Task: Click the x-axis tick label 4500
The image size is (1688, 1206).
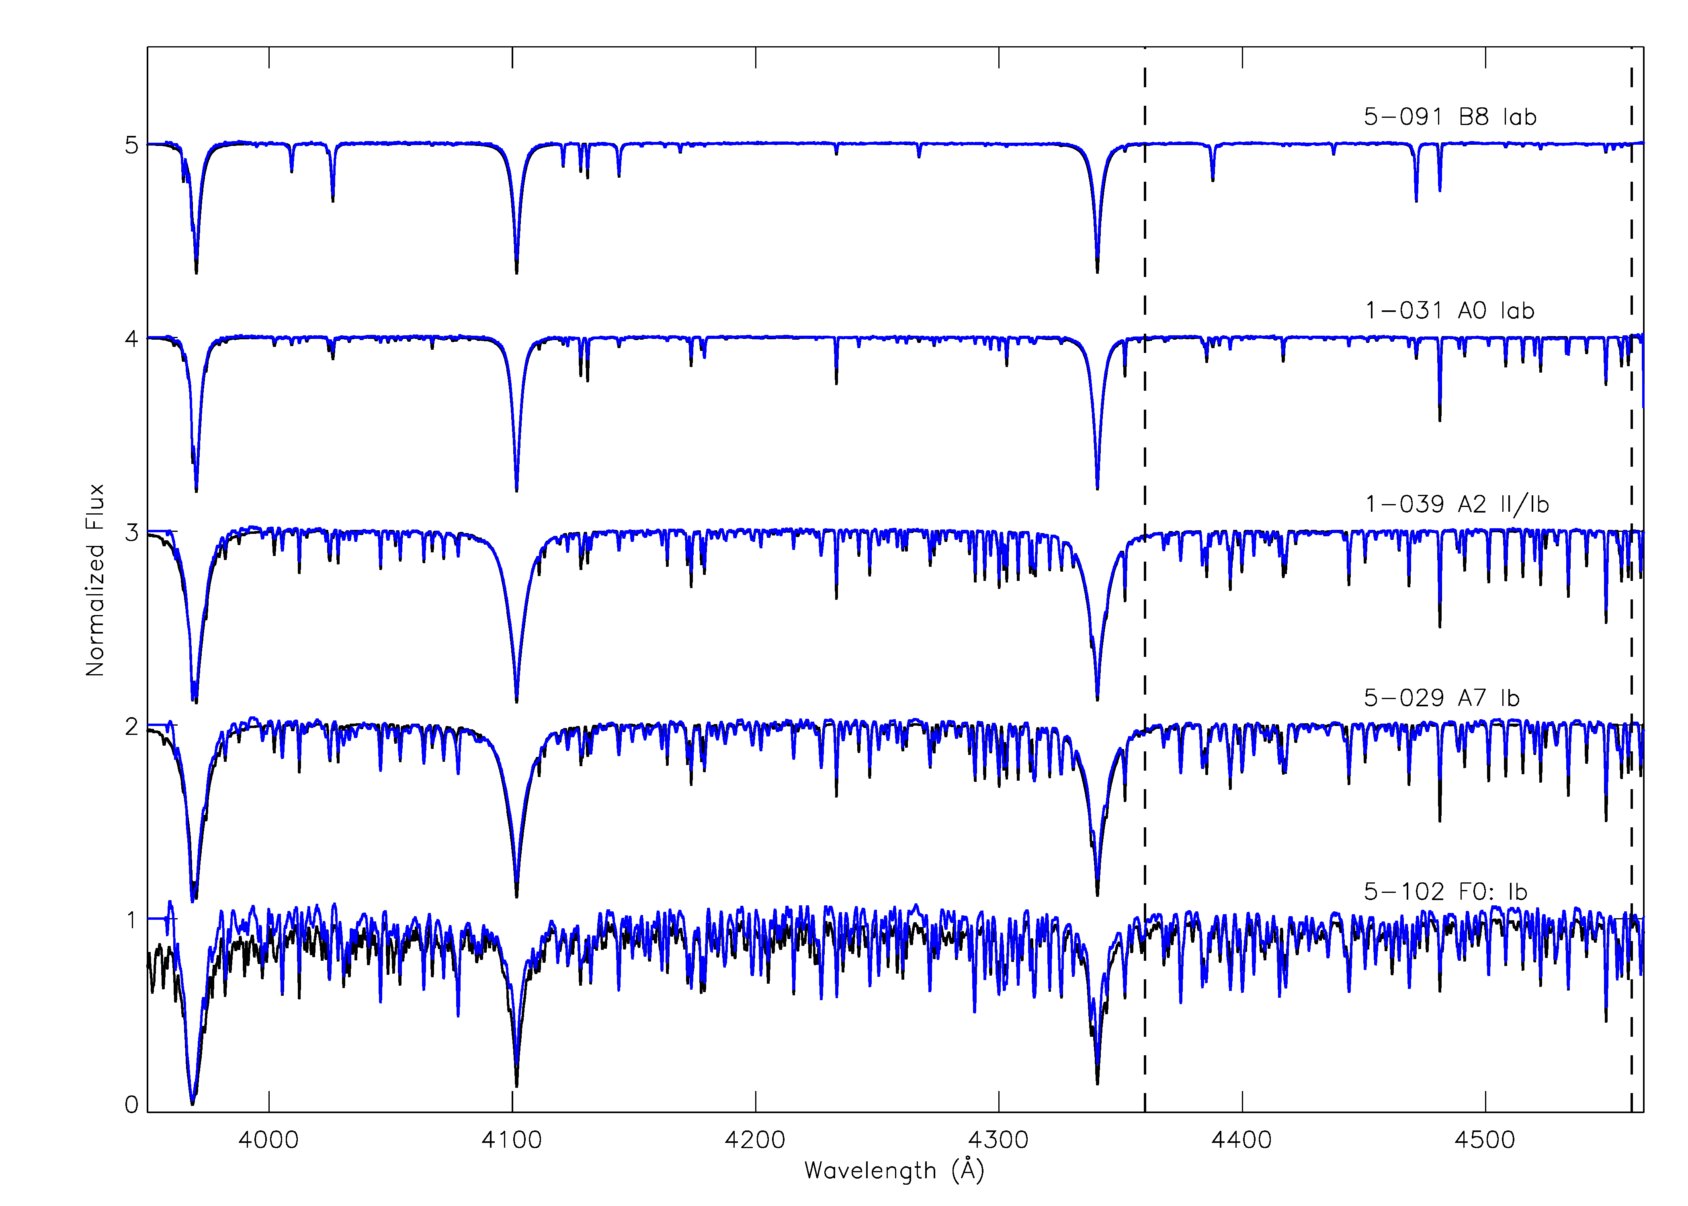Action: (1485, 1140)
